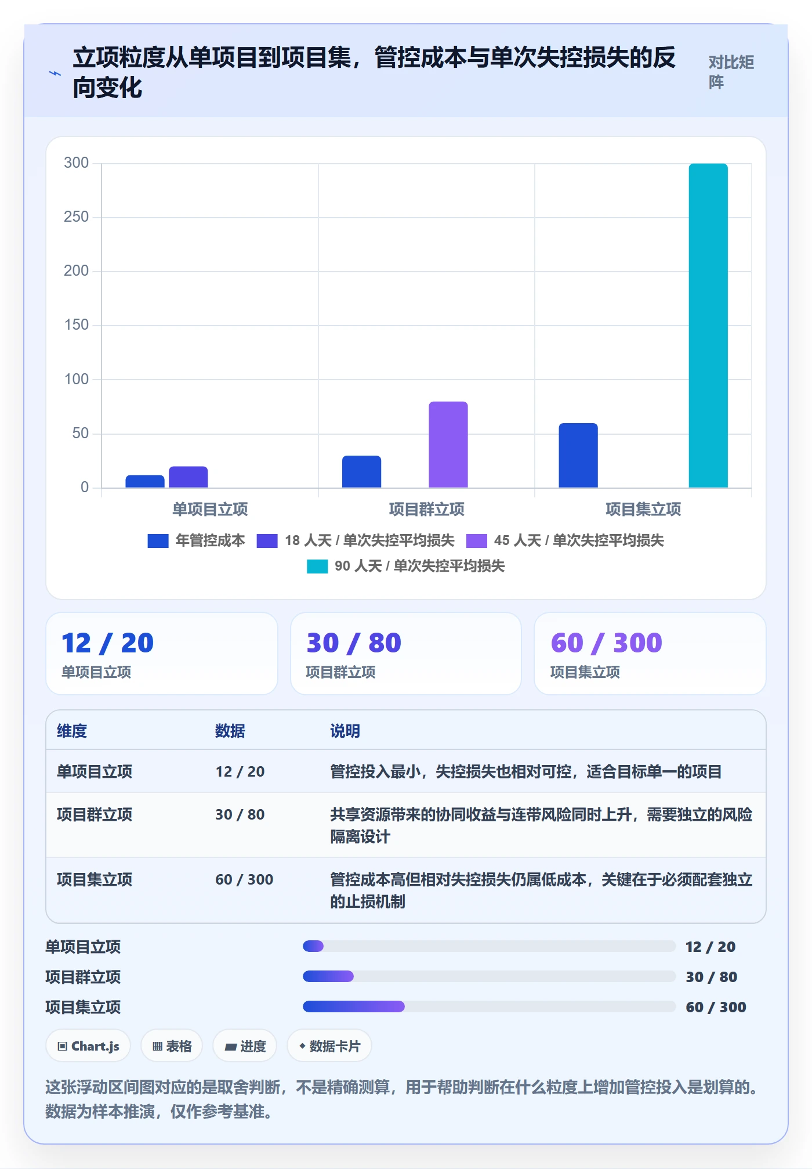This screenshot has height=1169, width=812.
Task: Click the lightning icon beside the title
Action: (55, 73)
